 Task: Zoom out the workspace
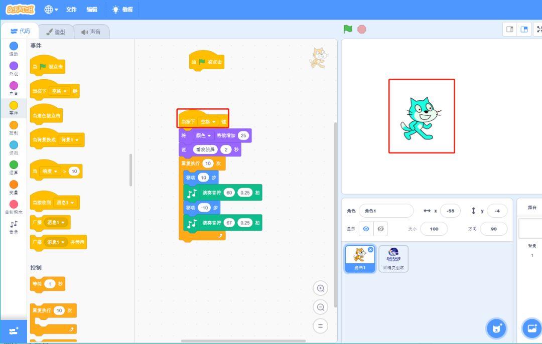click(x=320, y=307)
